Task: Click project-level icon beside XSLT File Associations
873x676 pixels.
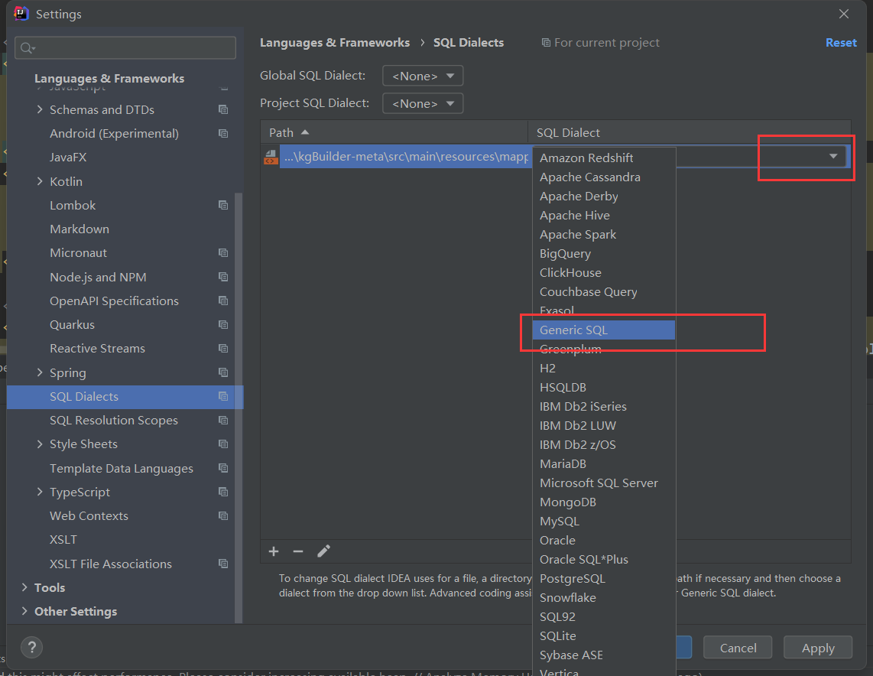Action: tap(223, 564)
